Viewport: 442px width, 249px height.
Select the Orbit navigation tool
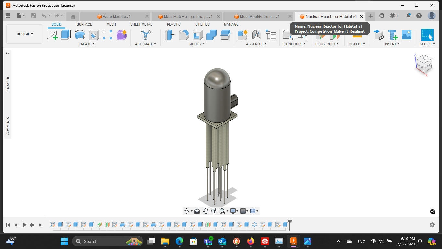186,211
